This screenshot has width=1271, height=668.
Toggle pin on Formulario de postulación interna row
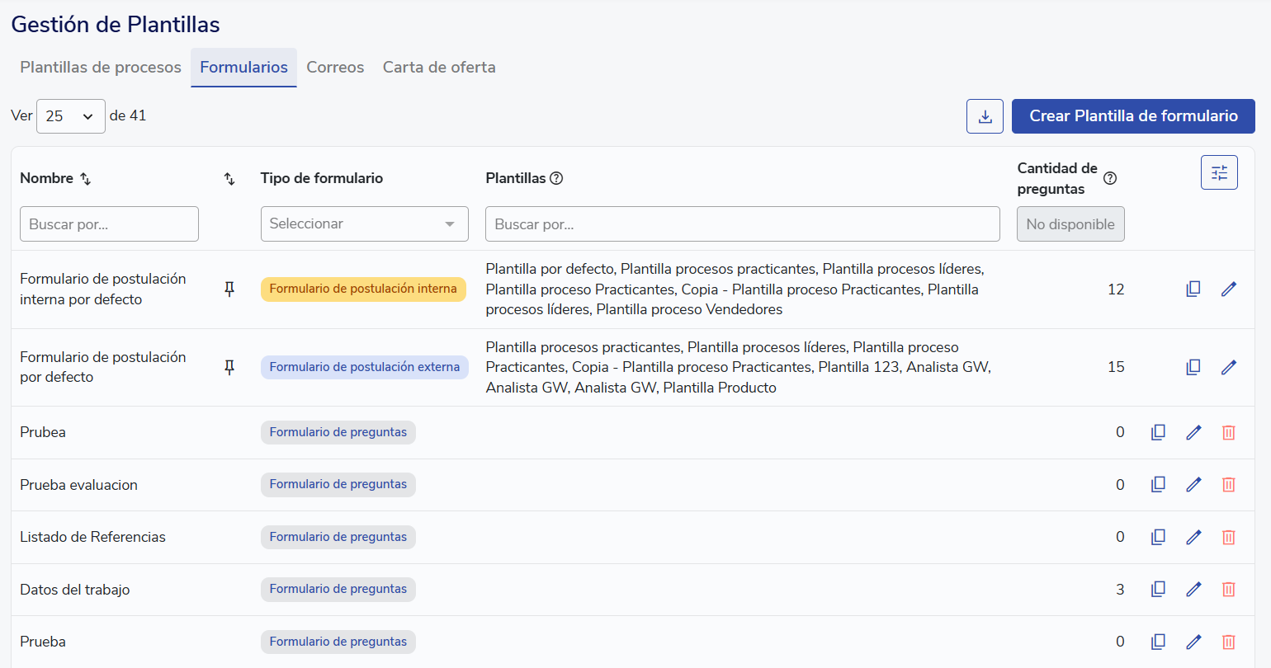click(x=229, y=289)
